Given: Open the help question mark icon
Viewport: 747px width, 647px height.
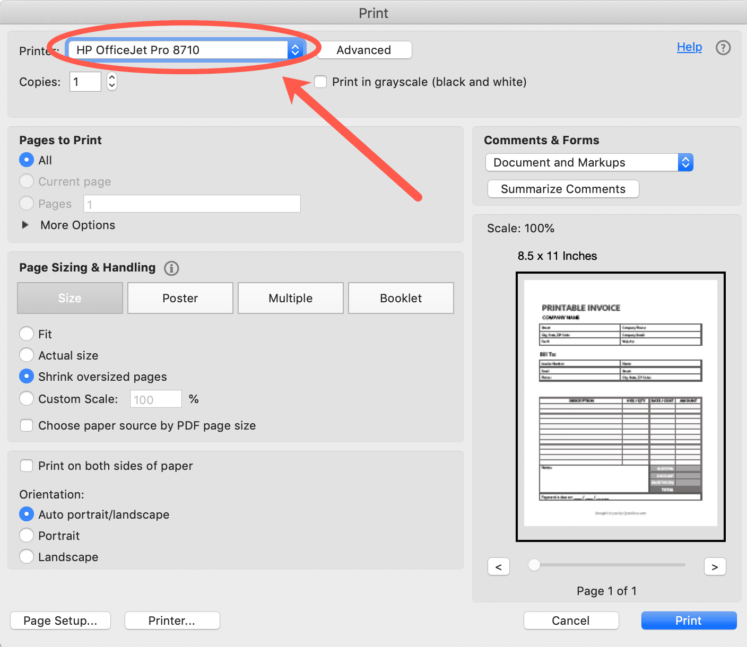Looking at the screenshot, I should (x=723, y=48).
